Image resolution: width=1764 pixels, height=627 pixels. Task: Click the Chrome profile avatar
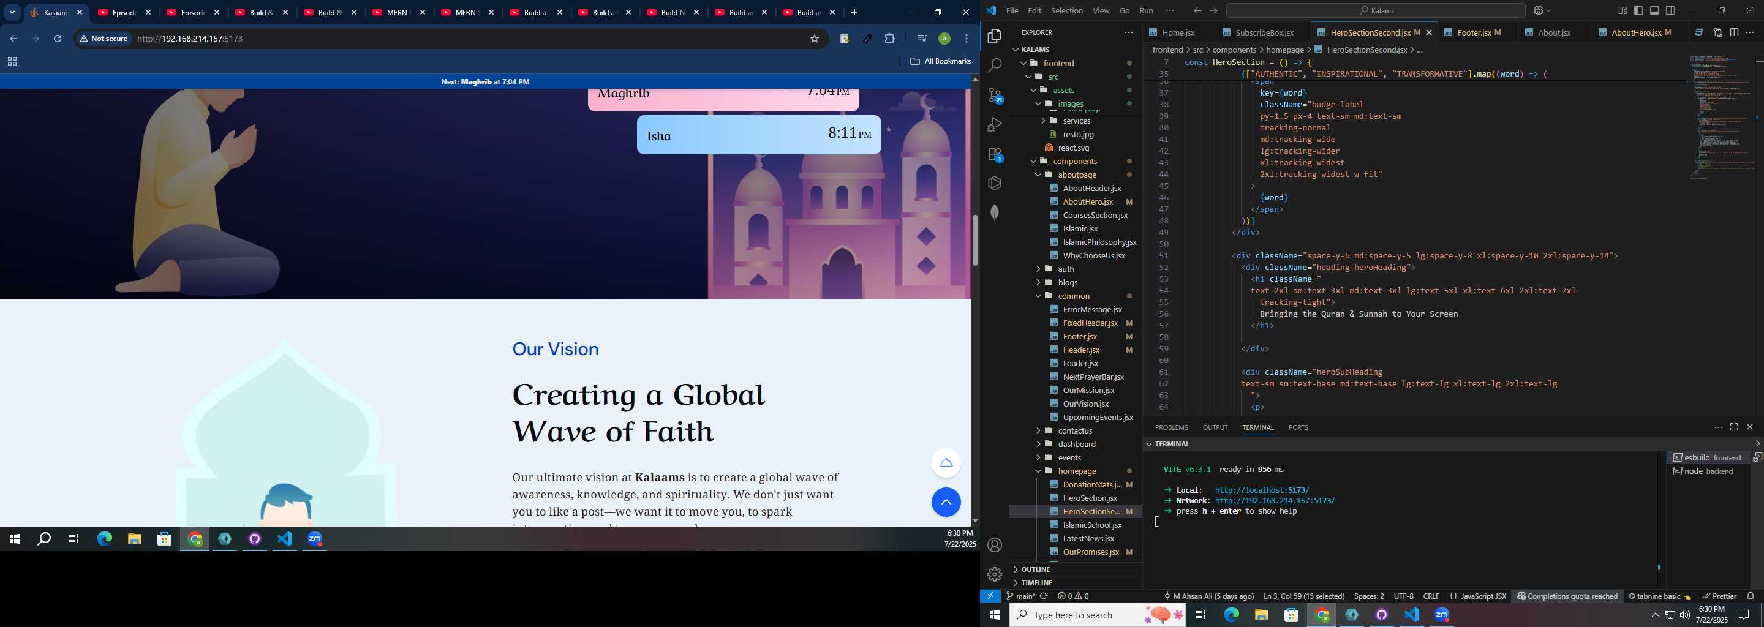tap(944, 39)
